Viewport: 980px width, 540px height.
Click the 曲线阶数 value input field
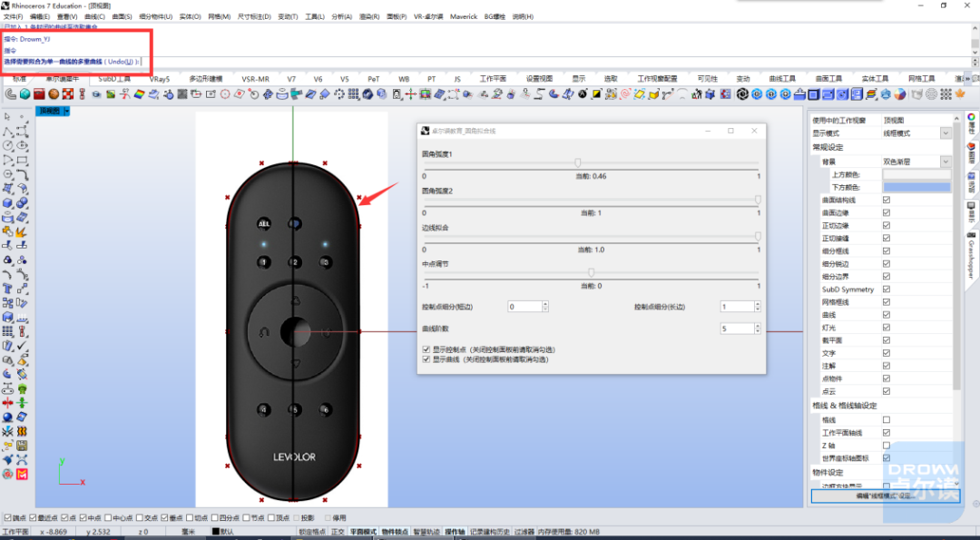point(737,329)
